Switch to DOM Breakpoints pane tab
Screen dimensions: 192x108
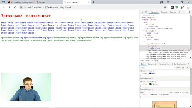pos(179,64)
